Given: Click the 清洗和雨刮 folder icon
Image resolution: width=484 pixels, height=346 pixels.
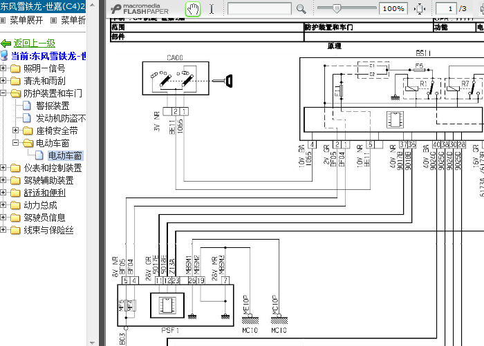Looking at the screenshot, I should [15, 81].
